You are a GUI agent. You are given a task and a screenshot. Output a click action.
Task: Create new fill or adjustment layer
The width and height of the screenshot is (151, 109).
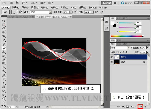[132, 107]
